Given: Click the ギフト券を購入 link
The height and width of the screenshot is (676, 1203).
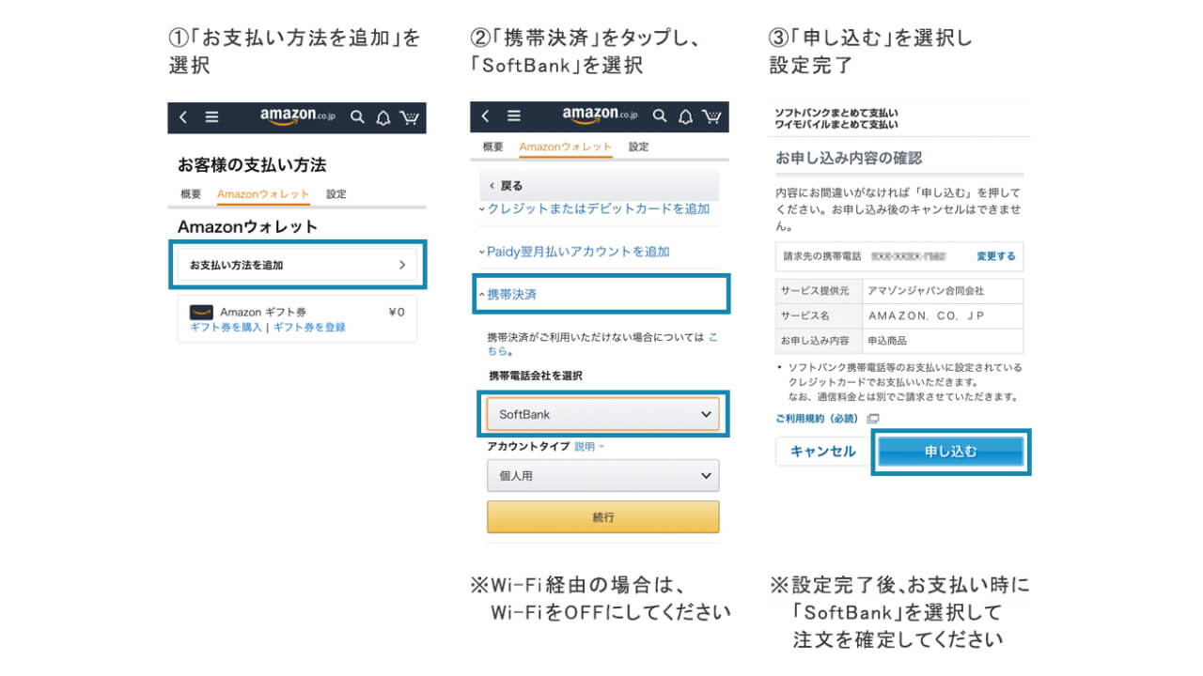Looking at the screenshot, I should 226,328.
